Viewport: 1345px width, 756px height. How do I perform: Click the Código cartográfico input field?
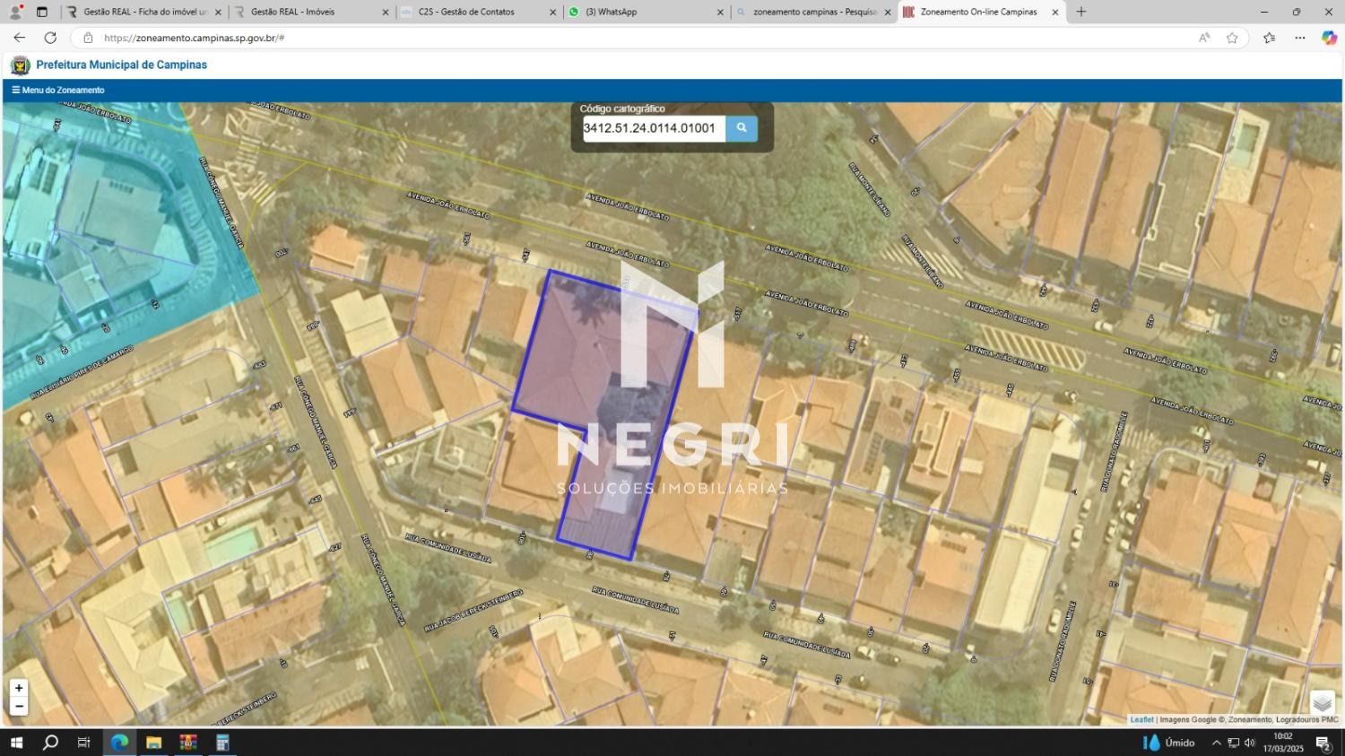click(x=653, y=128)
